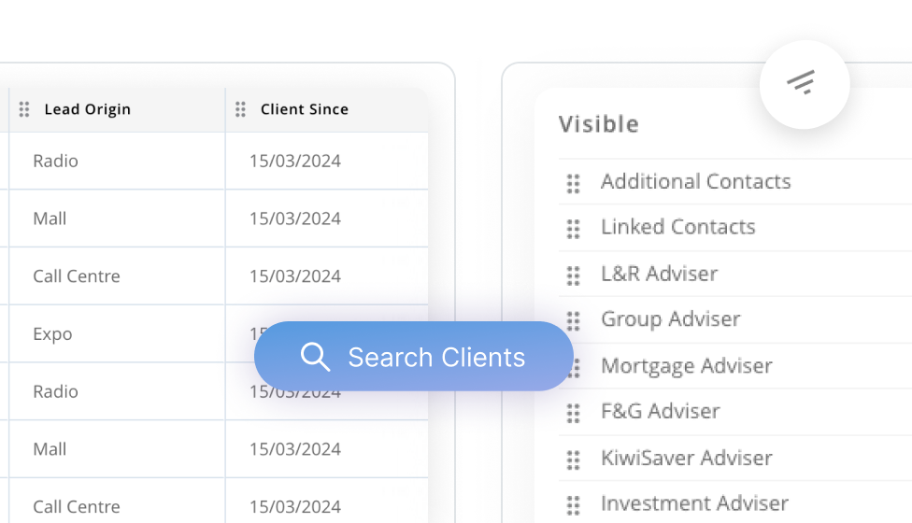Click the date in the second Mall row
This screenshot has width=912, height=523.
[295, 449]
